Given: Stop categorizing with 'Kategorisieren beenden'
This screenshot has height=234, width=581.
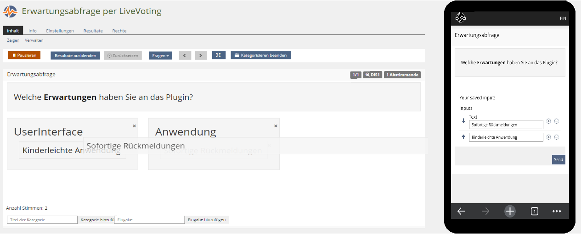Looking at the screenshot, I should tap(260, 55).
